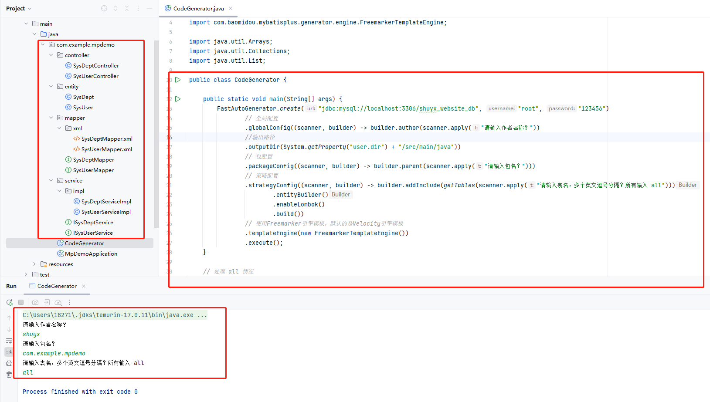710x402 pixels.
Task: Select the CodeGenerator run tab
Action: point(57,286)
